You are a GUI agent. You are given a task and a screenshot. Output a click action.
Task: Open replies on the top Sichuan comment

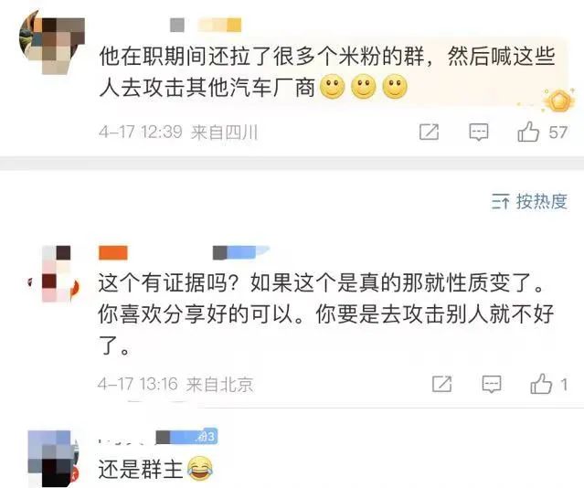tap(478, 133)
